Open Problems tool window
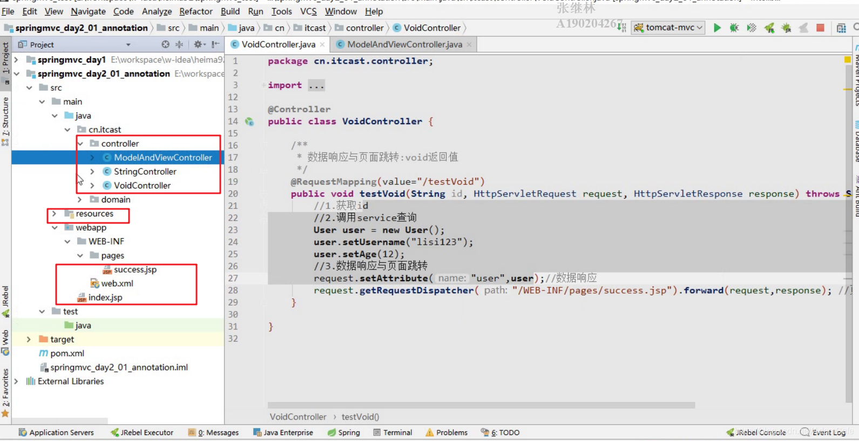The width and height of the screenshot is (859, 441). pos(447,432)
